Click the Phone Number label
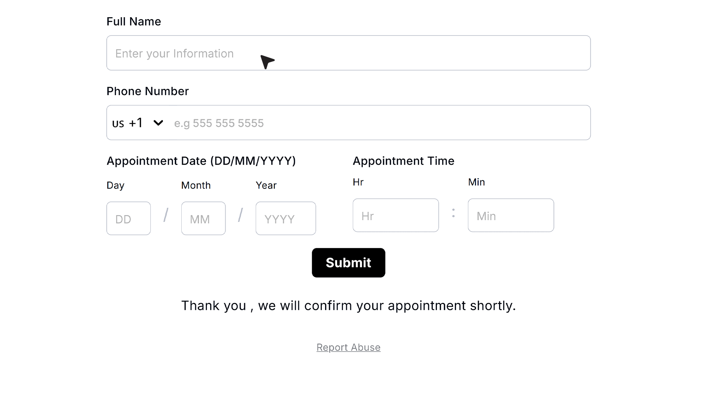 (x=148, y=91)
